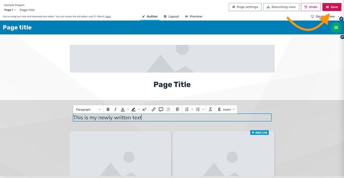Apply highlight color marker tool

133,110
